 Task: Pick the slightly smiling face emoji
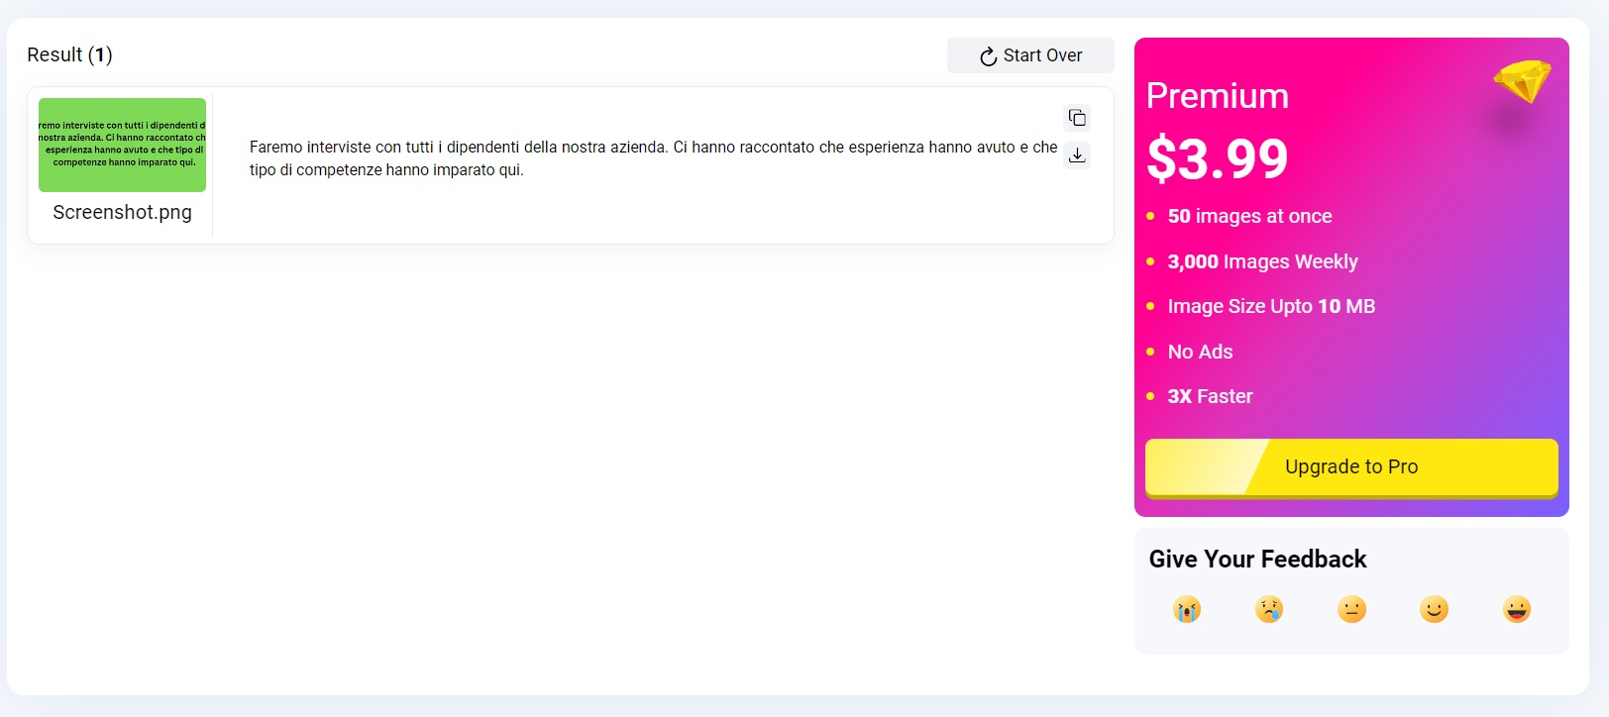1434,609
